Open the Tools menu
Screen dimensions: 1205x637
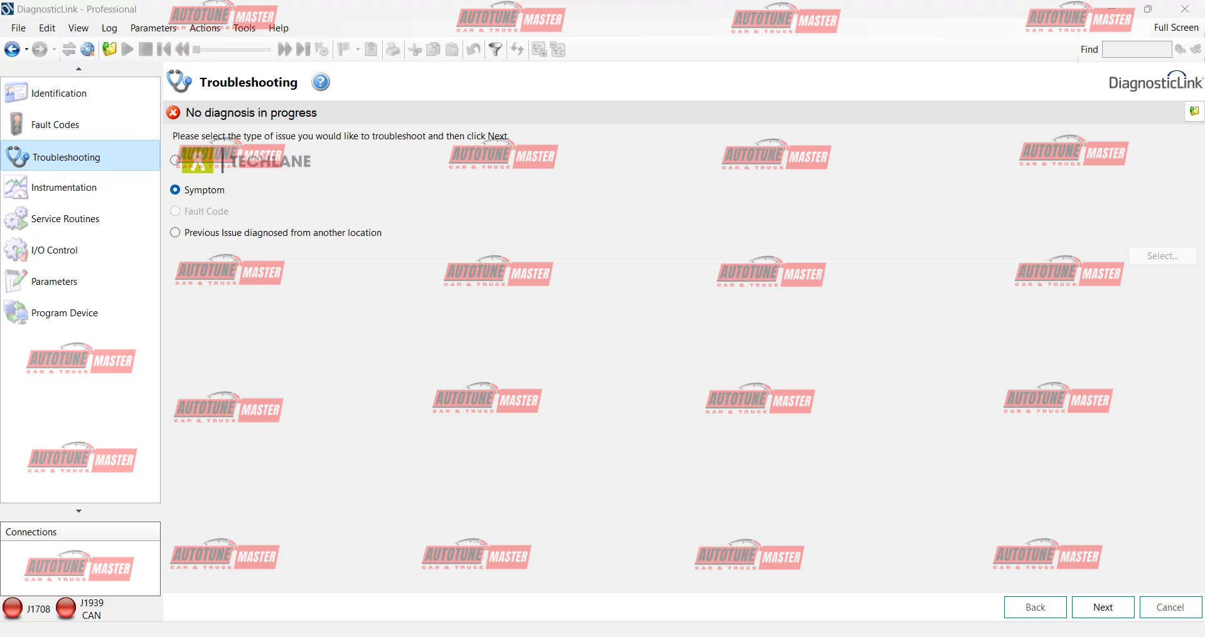point(244,28)
